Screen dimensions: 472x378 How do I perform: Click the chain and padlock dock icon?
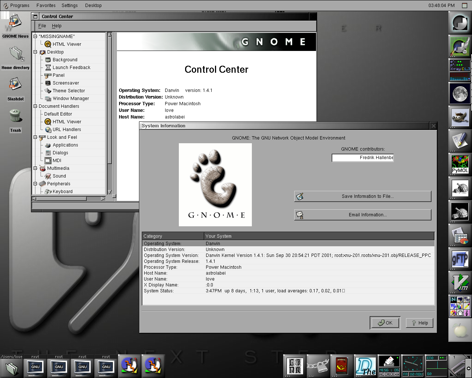318,366
